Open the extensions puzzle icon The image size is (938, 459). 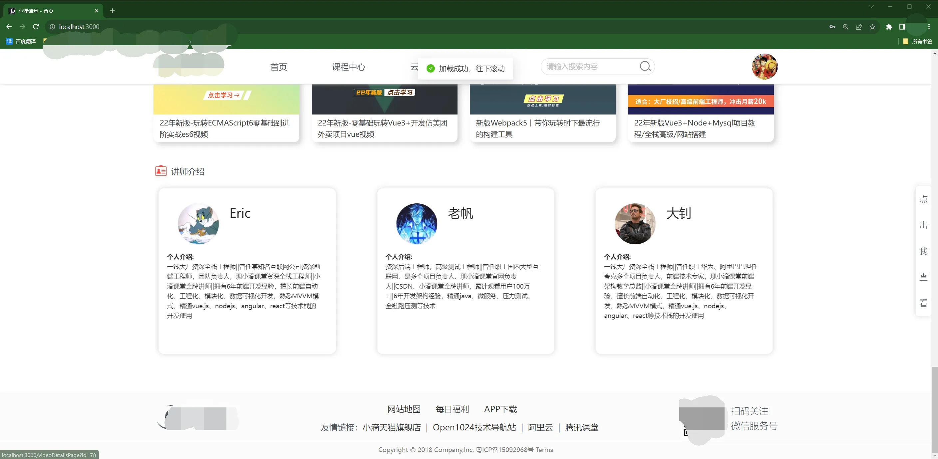click(x=889, y=27)
